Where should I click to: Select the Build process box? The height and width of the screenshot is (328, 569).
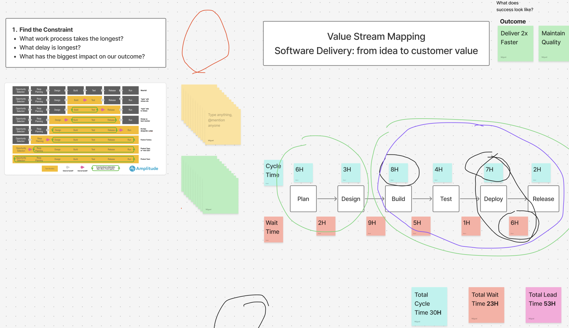(x=398, y=199)
